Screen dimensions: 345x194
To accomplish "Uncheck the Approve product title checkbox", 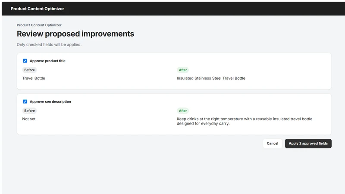I will [x=25, y=61].
